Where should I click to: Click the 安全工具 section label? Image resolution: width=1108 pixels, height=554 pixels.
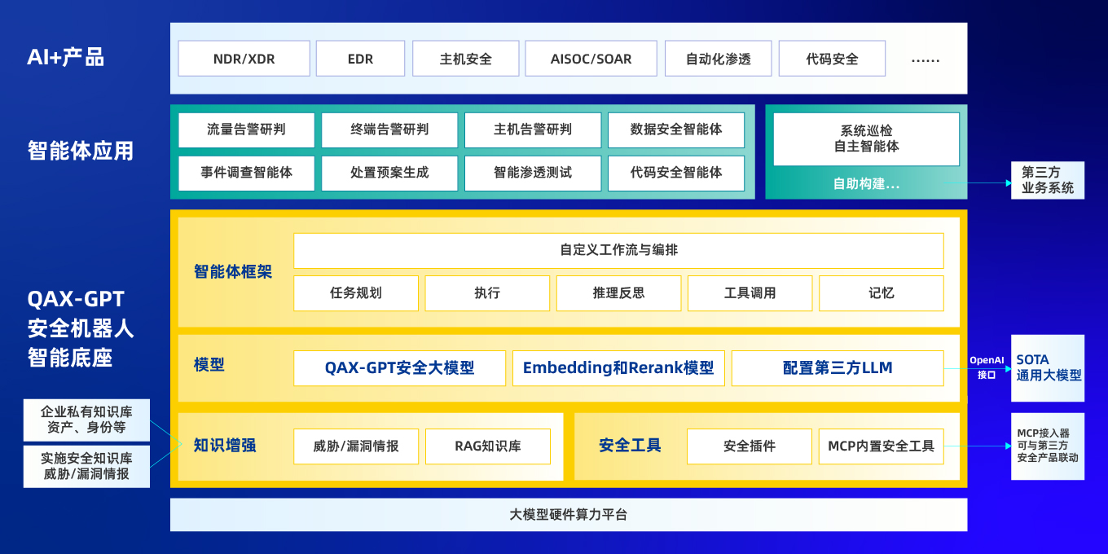tap(630, 446)
